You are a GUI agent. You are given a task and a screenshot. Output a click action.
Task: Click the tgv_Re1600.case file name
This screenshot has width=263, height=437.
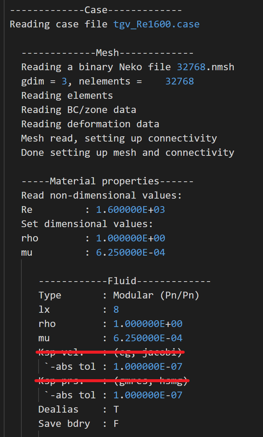pyautogui.click(x=156, y=24)
